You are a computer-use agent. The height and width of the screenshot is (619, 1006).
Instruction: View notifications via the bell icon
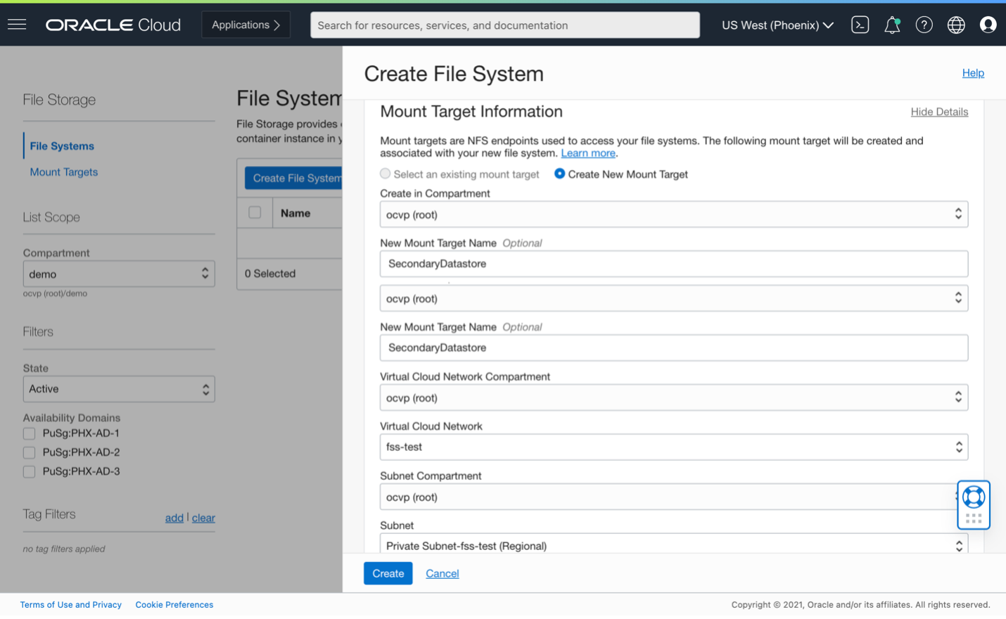tap(891, 25)
